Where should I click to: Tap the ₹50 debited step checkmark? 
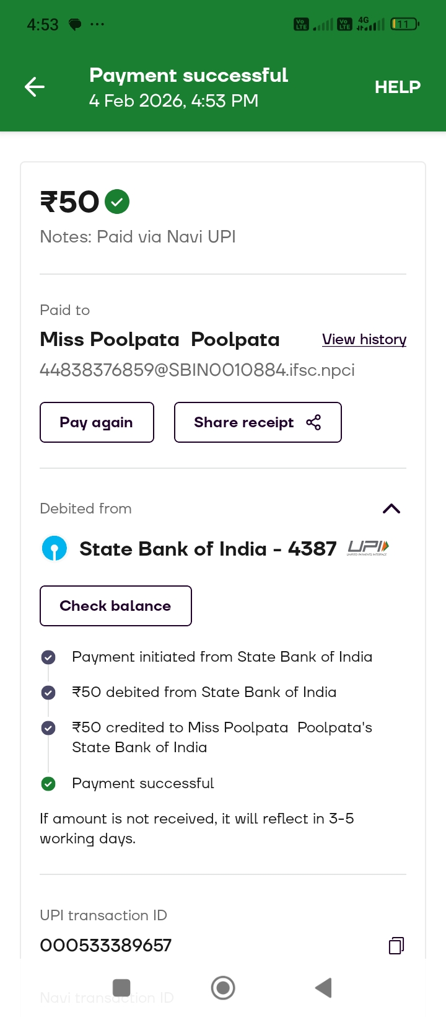[x=48, y=692]
